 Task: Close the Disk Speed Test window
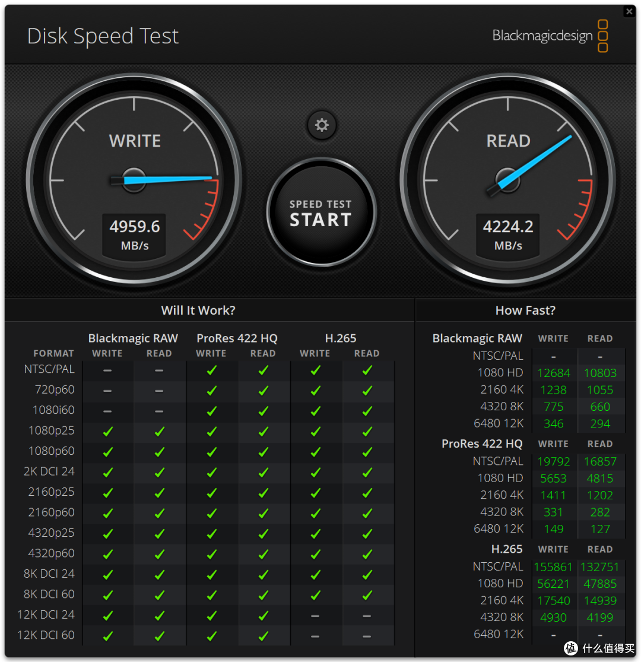pos(629,11)
